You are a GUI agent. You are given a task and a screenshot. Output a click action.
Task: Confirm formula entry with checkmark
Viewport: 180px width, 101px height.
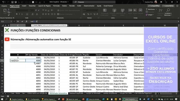click(22, 21)
